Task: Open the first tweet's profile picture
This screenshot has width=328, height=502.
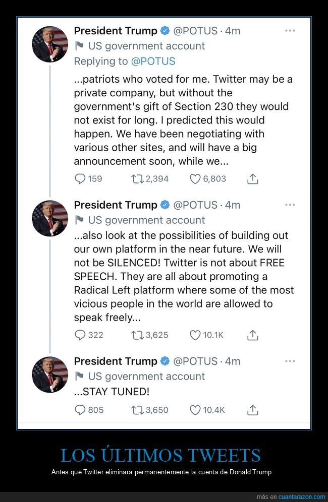Action: (50, 44)
